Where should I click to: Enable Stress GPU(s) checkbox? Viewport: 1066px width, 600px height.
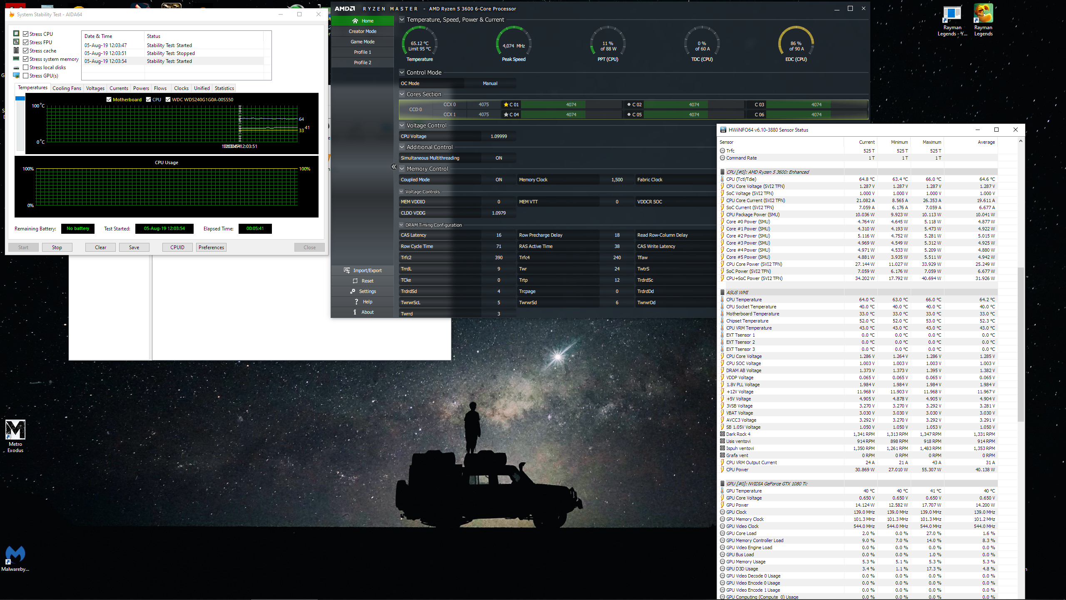tap(26, 75)
